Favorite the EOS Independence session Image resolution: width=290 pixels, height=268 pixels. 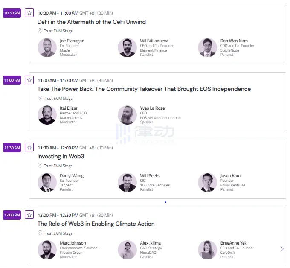click(x=29, y=80)
